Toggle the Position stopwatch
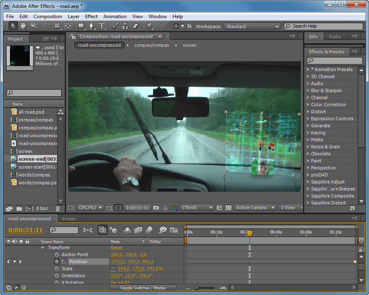This screenshot has width=369, height=295. point(57,262)
